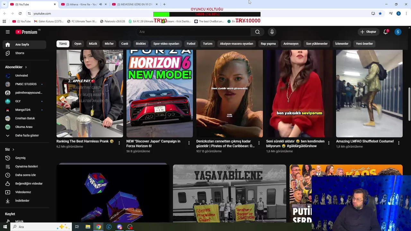Select the Yeni öneriler chip

coord(364,44)
